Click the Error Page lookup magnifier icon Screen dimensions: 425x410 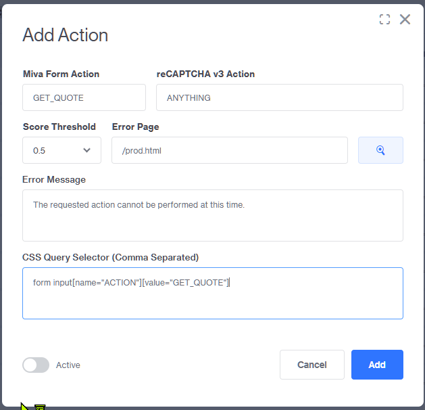pyautogui.click(x=380, y=150)
